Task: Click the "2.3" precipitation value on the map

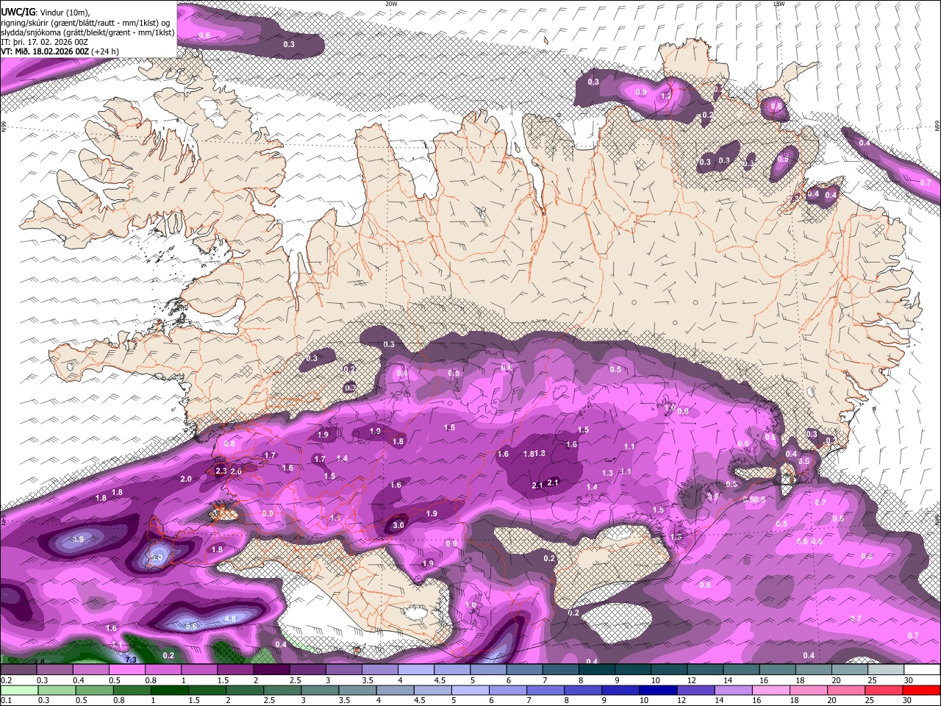Action: click(221, 471)
